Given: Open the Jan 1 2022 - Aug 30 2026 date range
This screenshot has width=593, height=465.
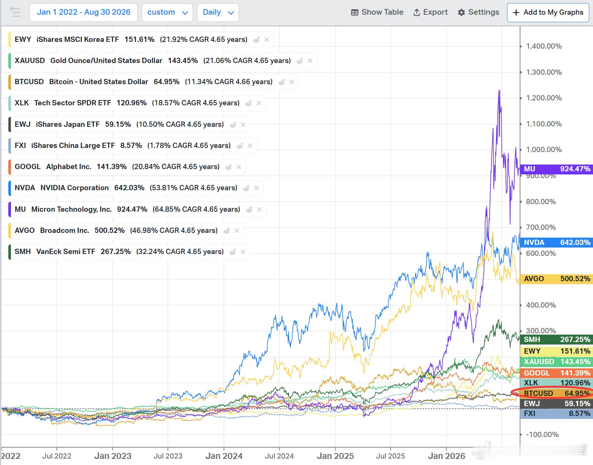Looking at the screenshot, I should click(x=84, y=12).
